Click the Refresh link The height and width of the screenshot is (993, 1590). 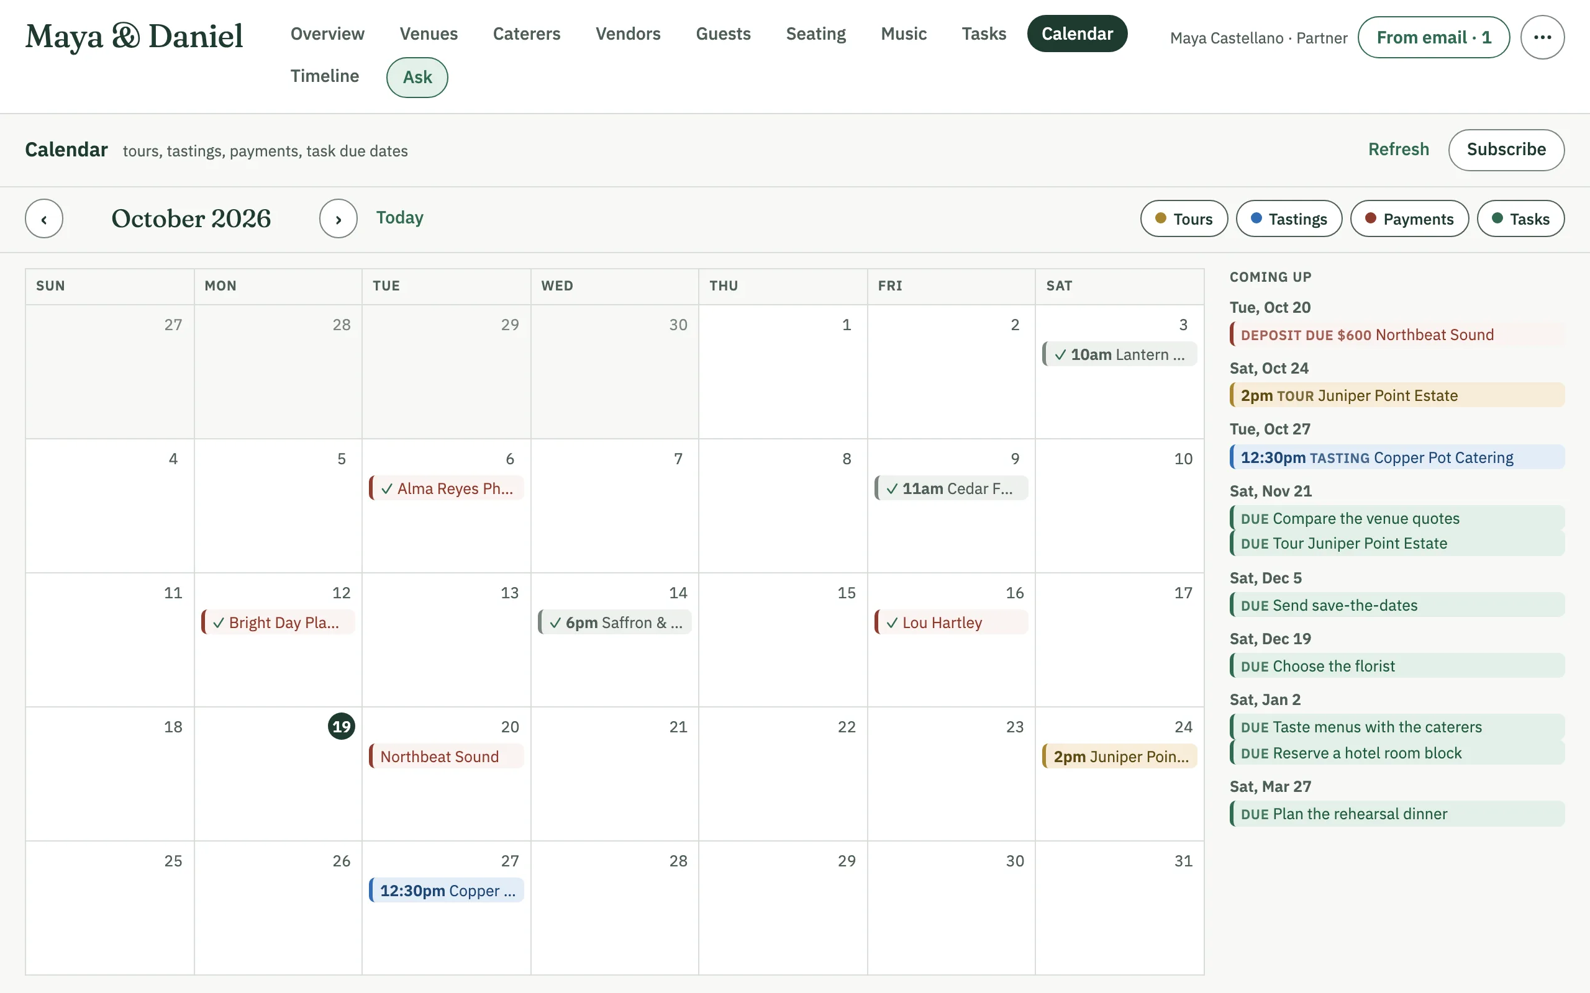point(1398,150)
